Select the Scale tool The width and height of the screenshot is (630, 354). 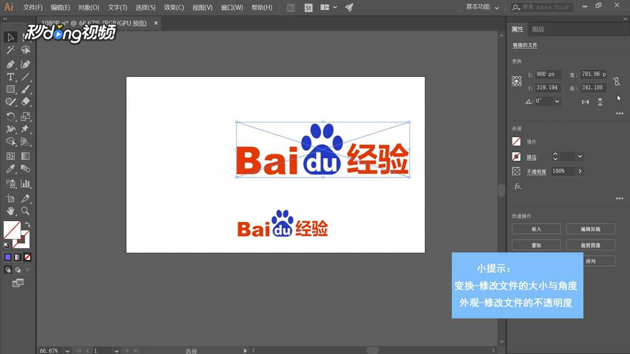click(x=26, y=117)
